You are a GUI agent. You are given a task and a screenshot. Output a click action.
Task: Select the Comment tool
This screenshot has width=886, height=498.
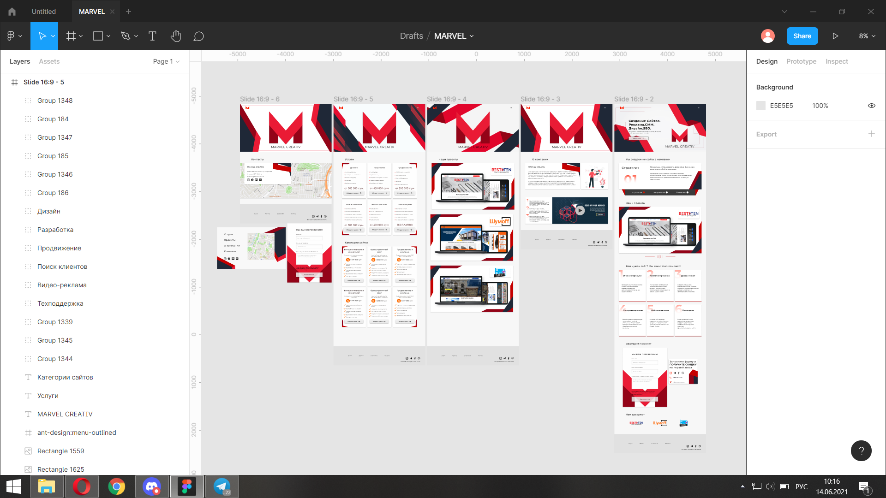pos(198,36)
